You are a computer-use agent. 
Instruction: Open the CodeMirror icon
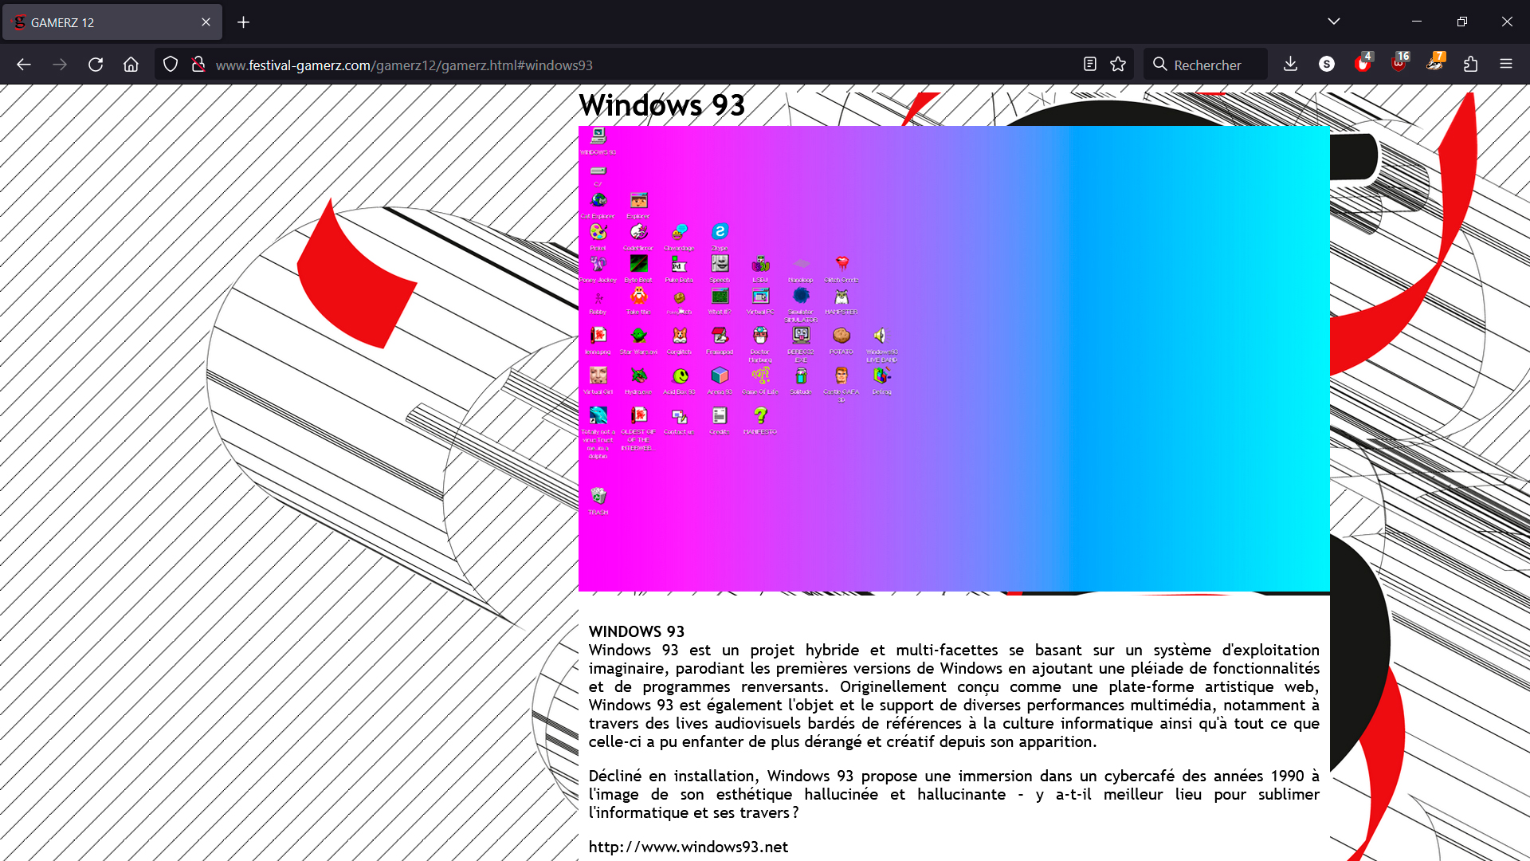click(x=639, y=233)
